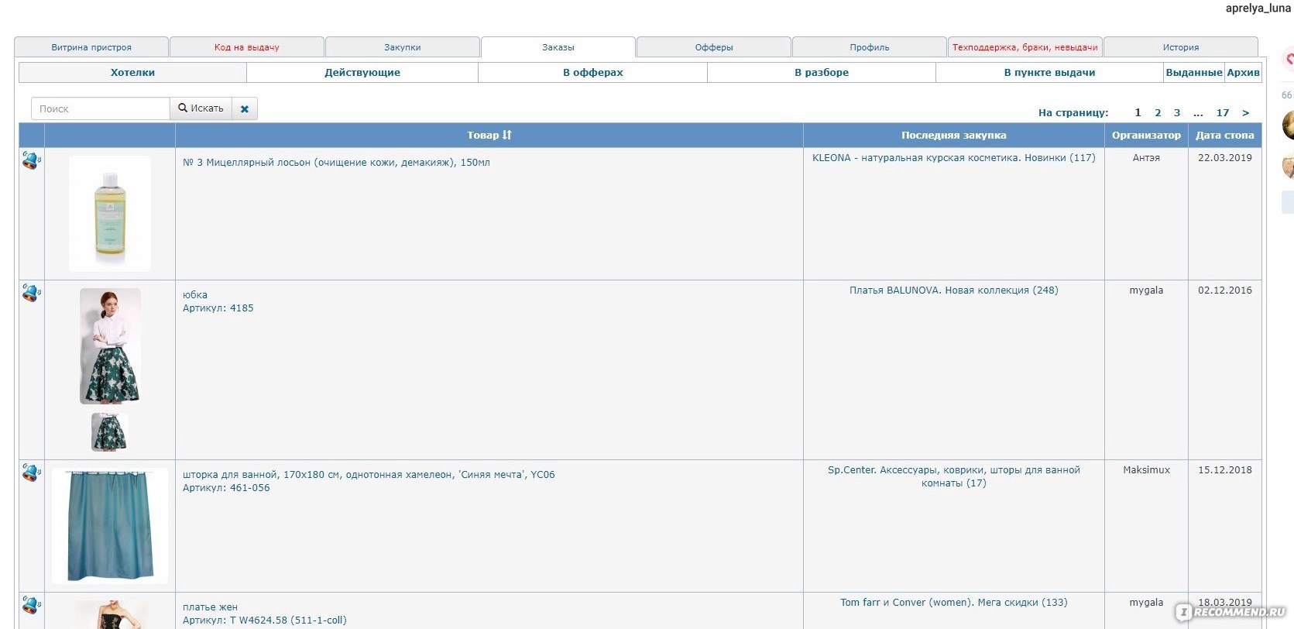
Task: Click the bell icon beside the юбка row
Action: [x=31, y=293]
